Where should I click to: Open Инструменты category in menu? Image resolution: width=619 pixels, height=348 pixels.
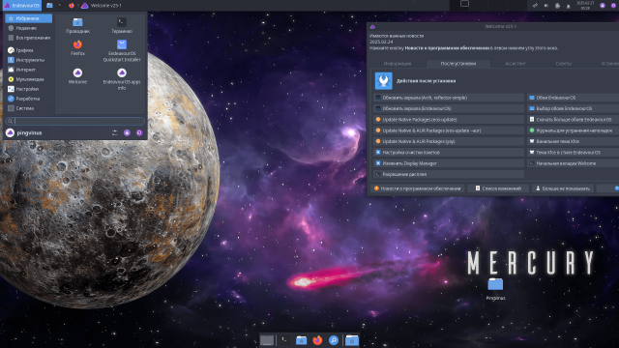(x=28, y=60)
